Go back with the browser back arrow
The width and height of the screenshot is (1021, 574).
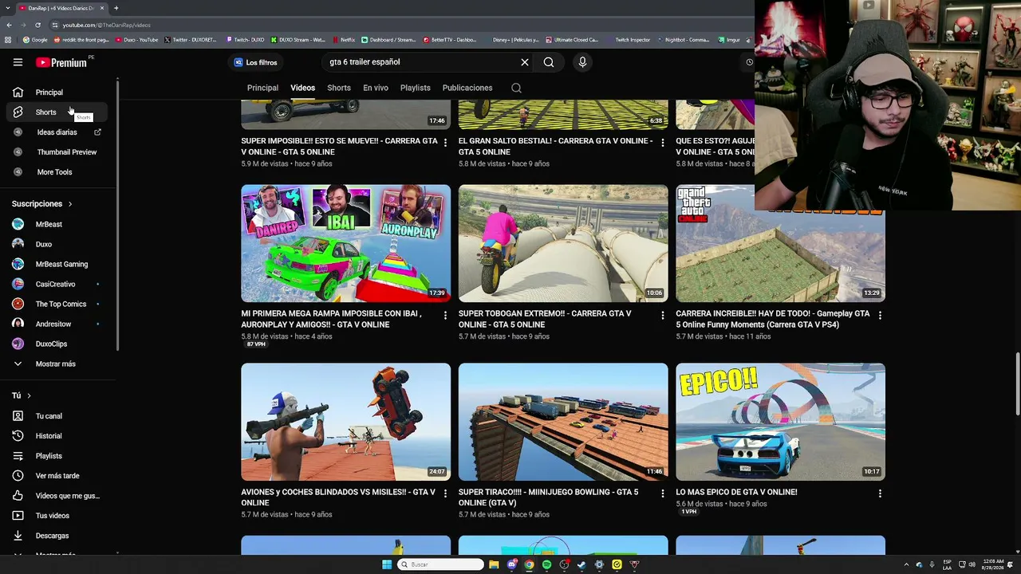(x=9, y=25)
